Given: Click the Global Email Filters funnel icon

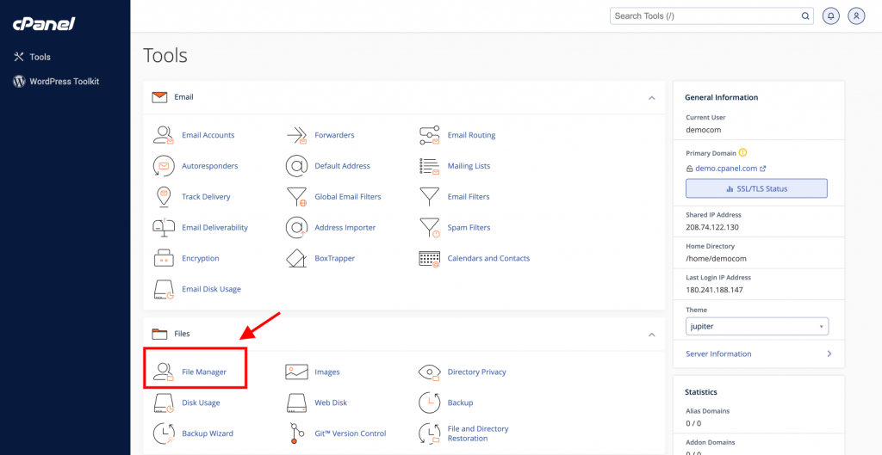Looking at the screenshot, I should 297,197.
